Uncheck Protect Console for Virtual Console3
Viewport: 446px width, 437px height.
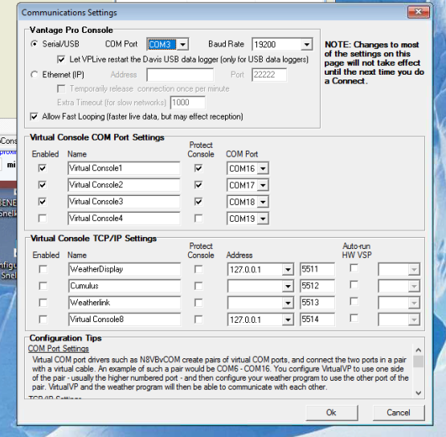pos(198,202)
